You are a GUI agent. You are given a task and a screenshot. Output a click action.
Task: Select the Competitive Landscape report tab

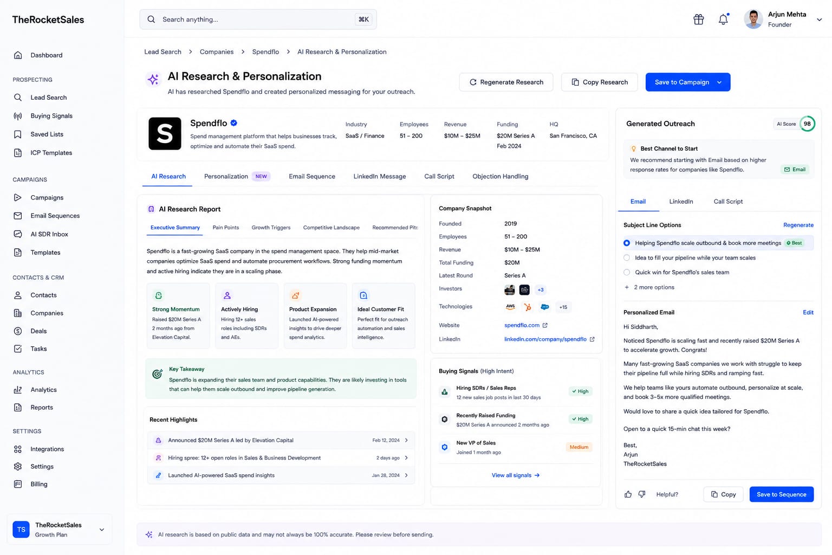tap(331, 228)
